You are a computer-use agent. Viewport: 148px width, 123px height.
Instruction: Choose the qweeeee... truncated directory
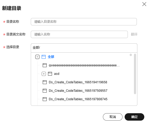pos(84,65)
